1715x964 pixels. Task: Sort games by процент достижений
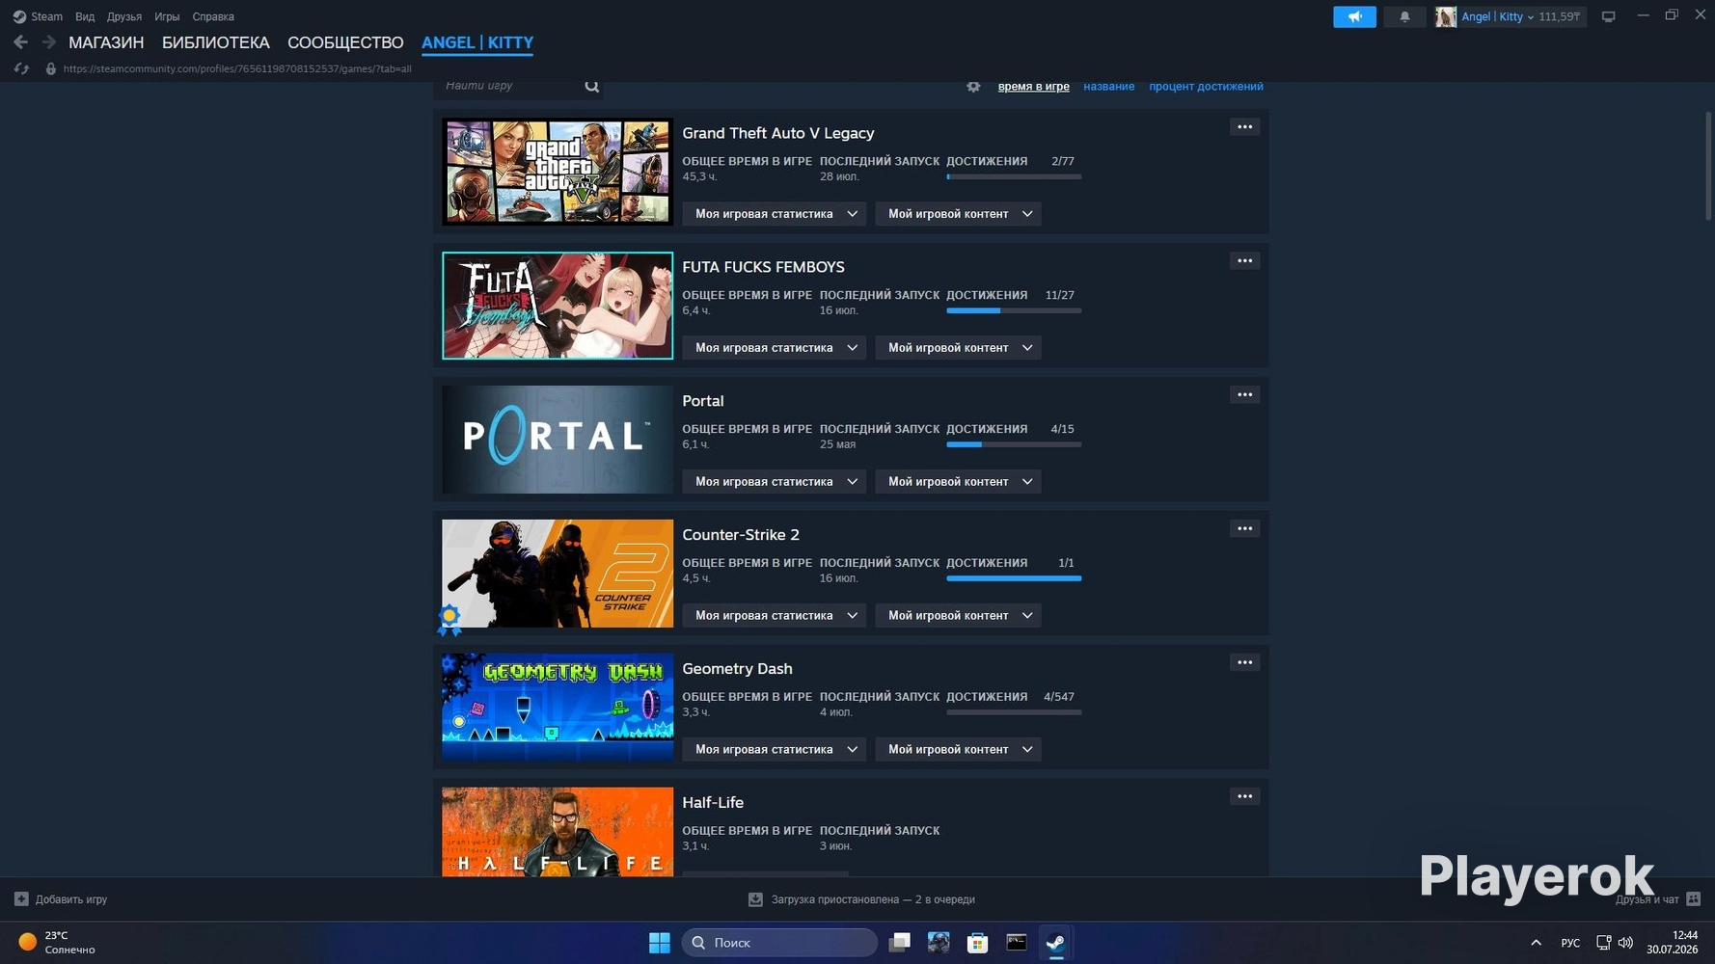[1206, 87]
